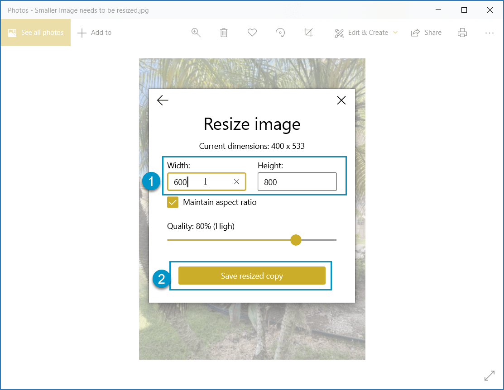This screenshot has height=390, width=504.
Task: Uncheck Maintain aspect ratio checkbox
Action: (x=173, y=202)
